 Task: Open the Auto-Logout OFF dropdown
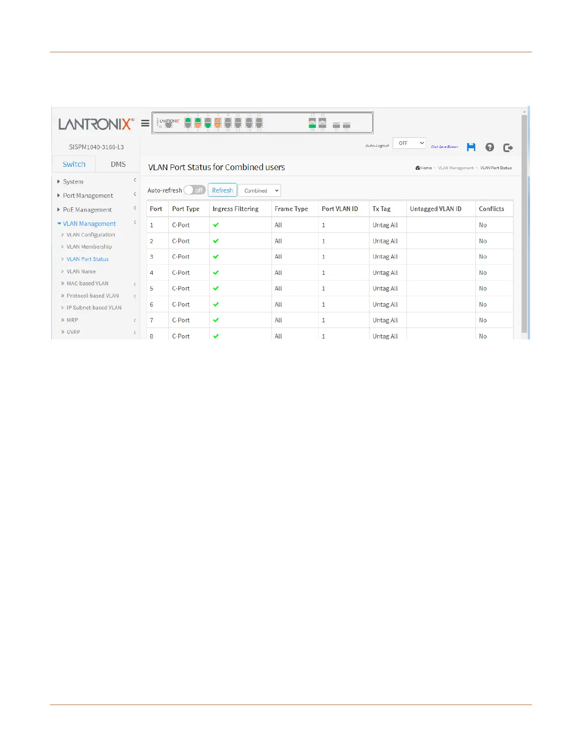[x=409, y=143]
